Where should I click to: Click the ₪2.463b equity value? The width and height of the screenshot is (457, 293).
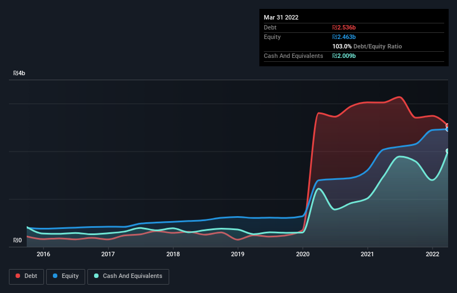click(x=344, y=37)
